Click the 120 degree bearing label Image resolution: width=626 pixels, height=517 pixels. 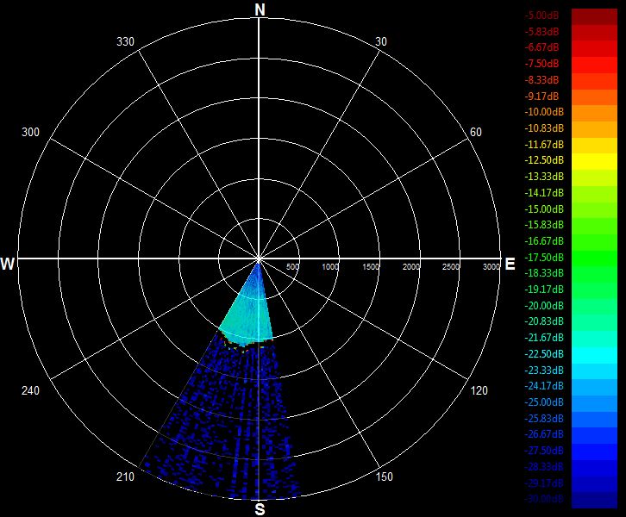pyautogui.click(x=479, y=390)
